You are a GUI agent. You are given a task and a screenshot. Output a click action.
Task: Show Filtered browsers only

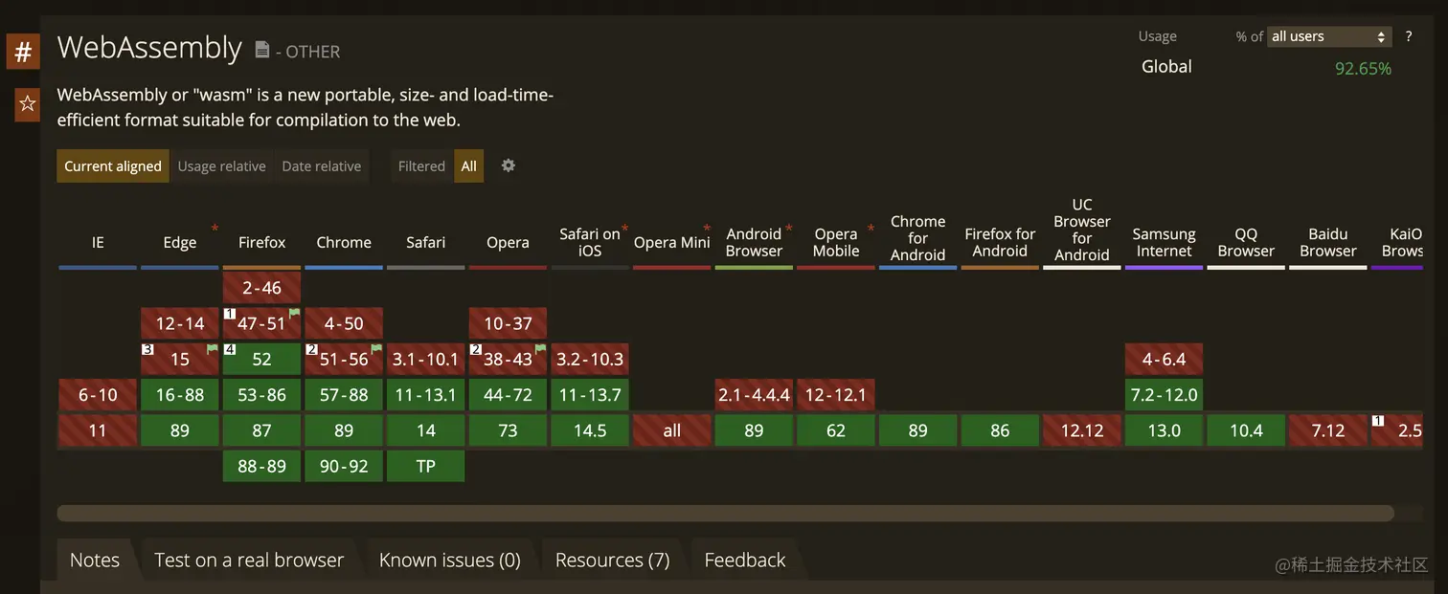[x=421, y=165]
